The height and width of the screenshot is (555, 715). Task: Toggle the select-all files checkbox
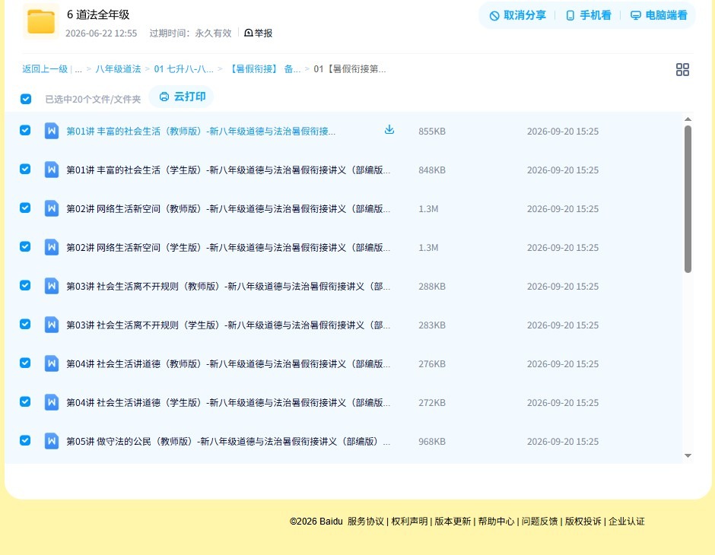click(x=26, y=99)
